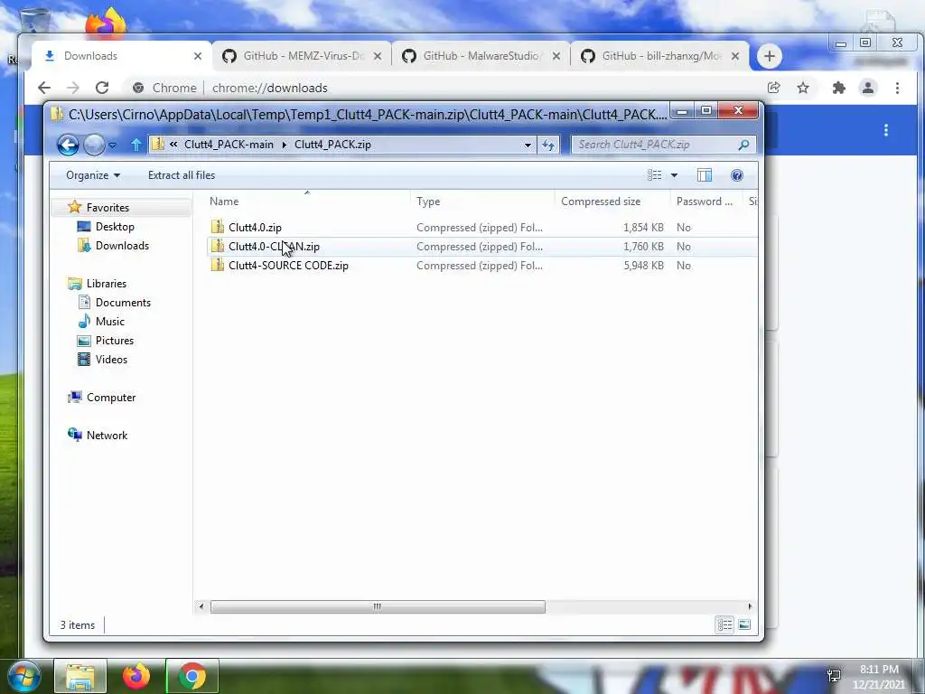Select Favorites in navigation pane
The image size is (925, 694).
coord(107,208)
